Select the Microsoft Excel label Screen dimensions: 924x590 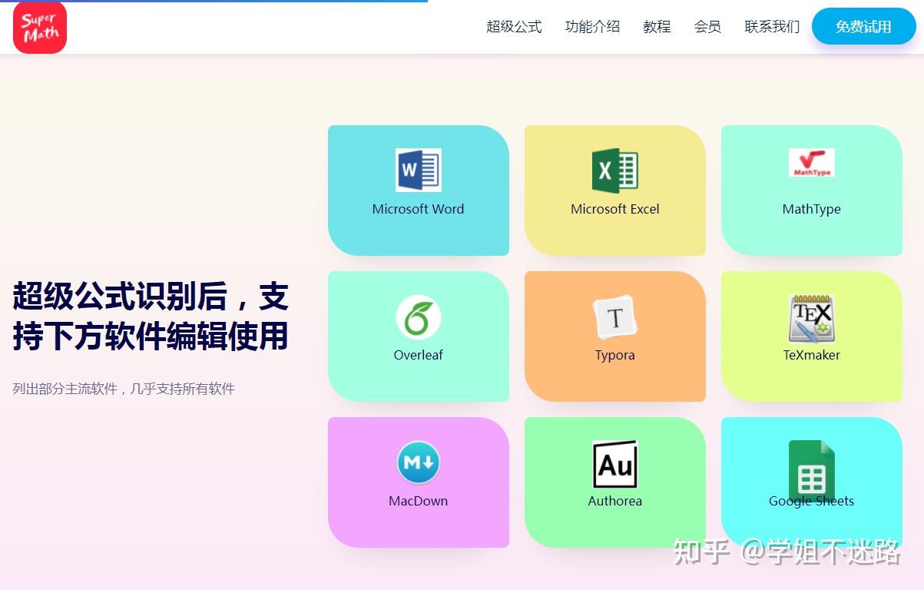click(614, 209)
